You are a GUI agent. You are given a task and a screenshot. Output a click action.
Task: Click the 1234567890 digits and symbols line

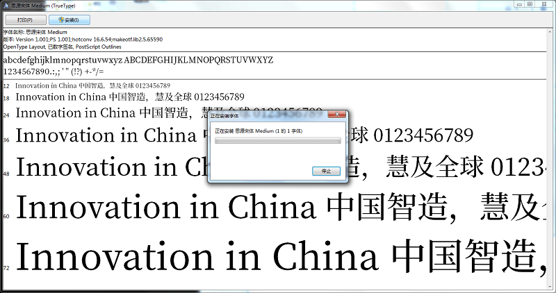pyautogui.click(x=54, y=72)
